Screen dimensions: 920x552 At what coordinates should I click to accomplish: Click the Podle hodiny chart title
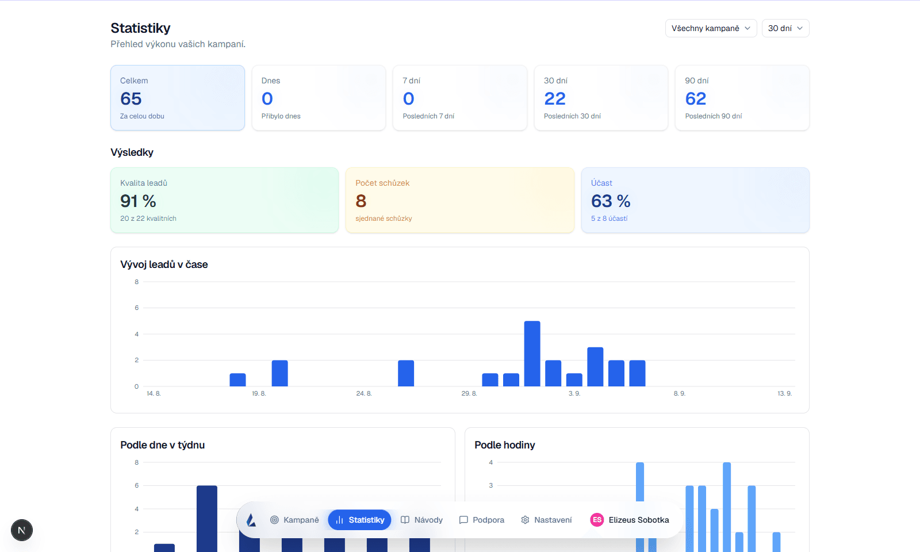click(505, 445)
